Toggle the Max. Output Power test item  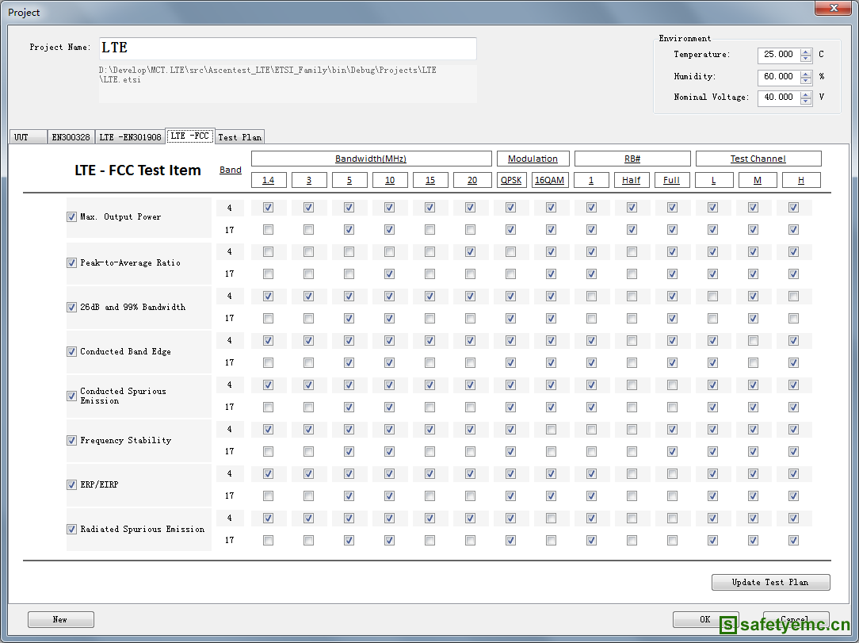(72, 217)
